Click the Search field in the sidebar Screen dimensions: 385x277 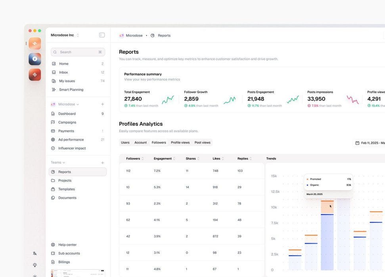pyautogui.click(x=78, y=52)
